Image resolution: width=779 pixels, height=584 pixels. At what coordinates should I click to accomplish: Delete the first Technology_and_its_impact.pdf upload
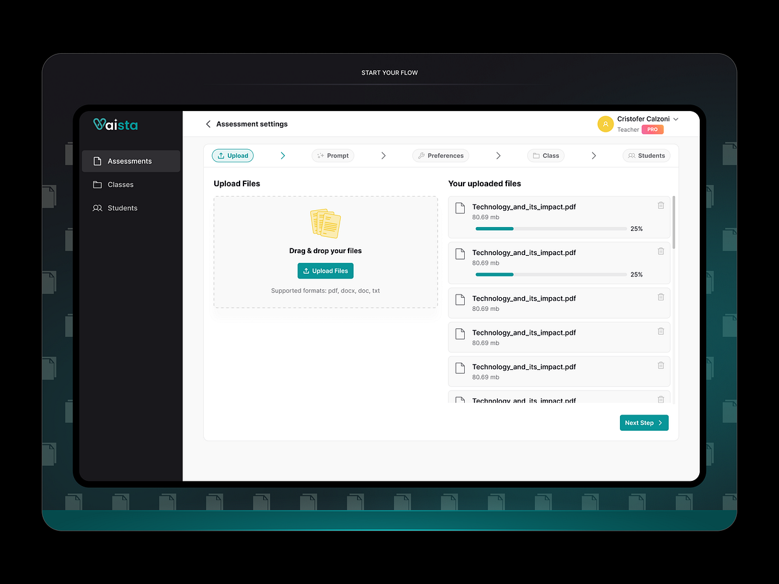pos(661,205)
